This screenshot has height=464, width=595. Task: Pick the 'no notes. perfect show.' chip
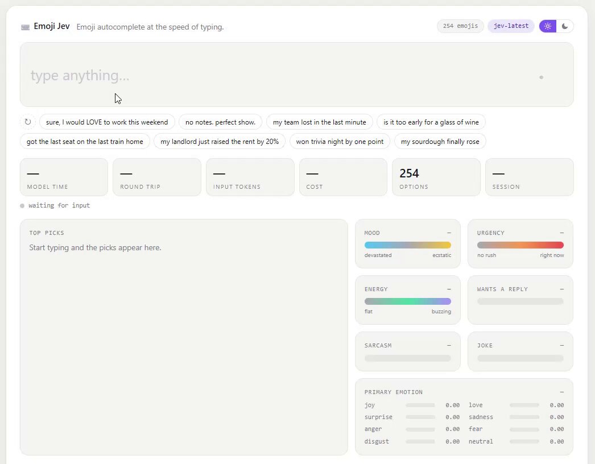(x=221, y=122)
